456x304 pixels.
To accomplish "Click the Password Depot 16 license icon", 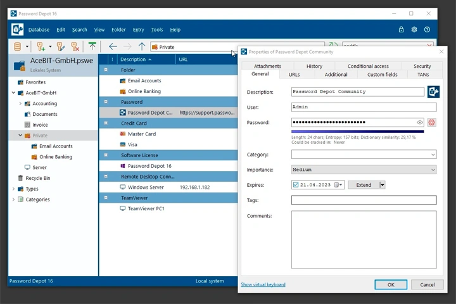I will coord(123,166).
